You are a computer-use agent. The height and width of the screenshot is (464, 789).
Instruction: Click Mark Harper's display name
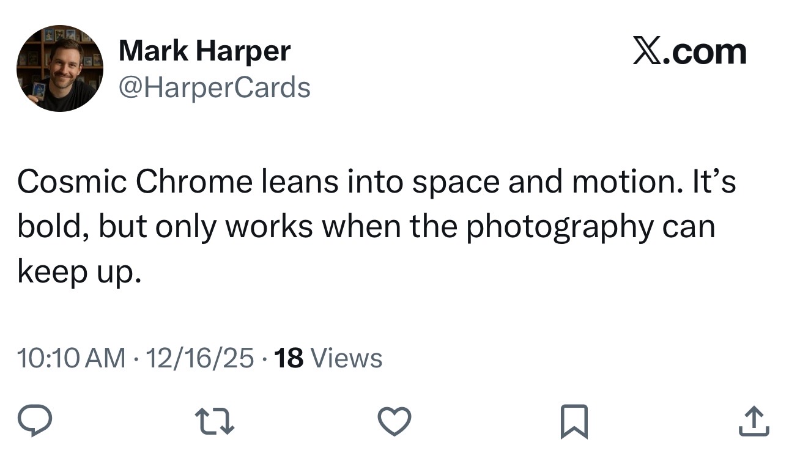coord(205,51)
